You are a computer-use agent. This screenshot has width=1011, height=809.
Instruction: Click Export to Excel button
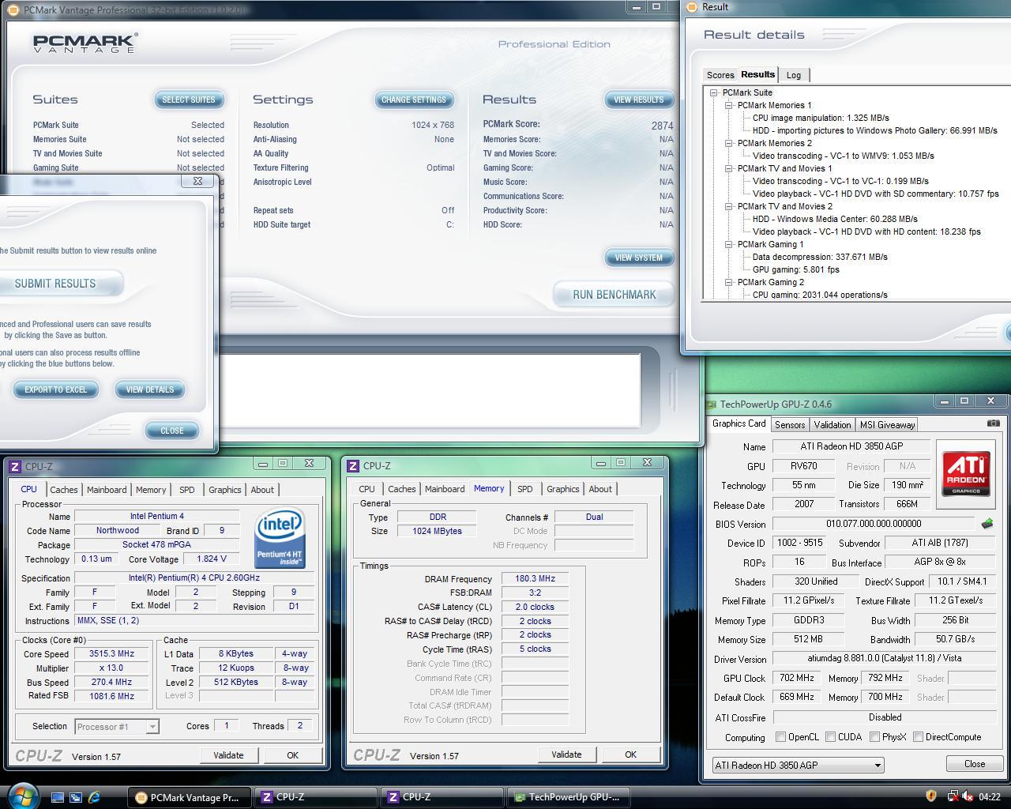56,389
